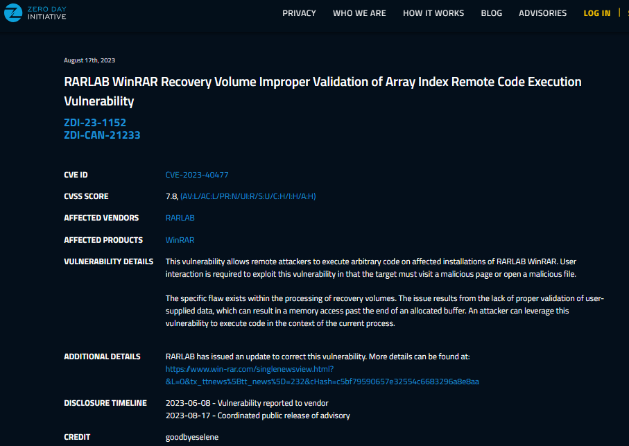This screenshot has height=446, width=629.
Task: Follow the CVE-2023-40477 link
Action: (197, 175)
